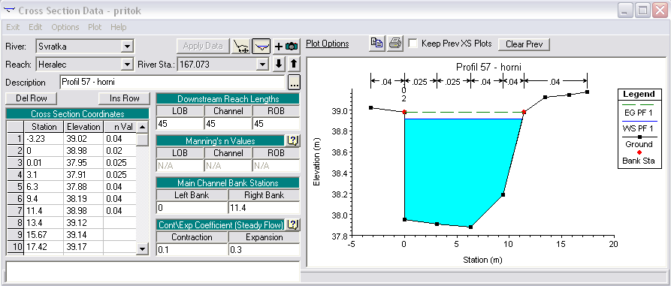Click the Contraction coefficient field
This screenshot has height=286, width=671.
[192, 250]
